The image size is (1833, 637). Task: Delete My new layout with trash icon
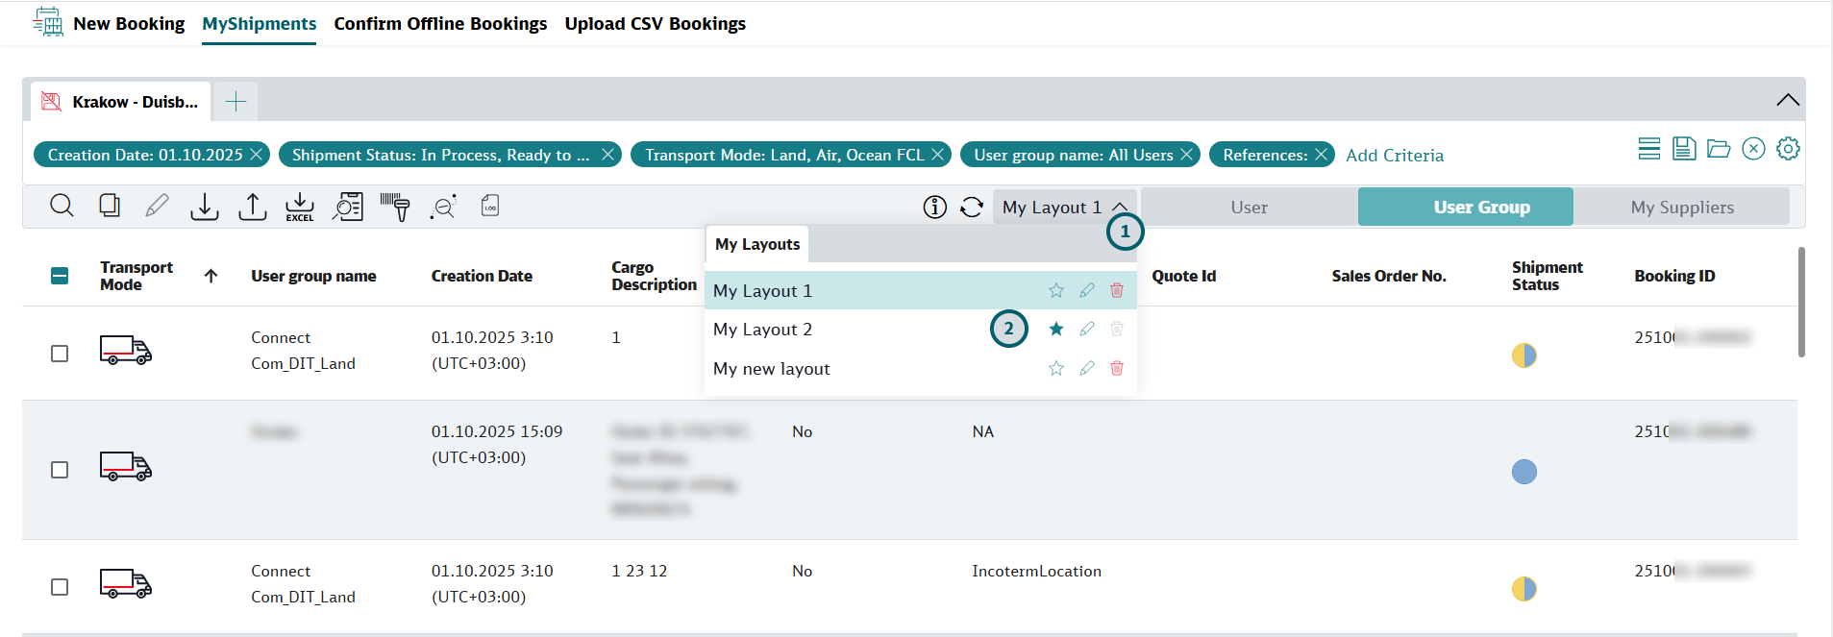[1117, 369]
